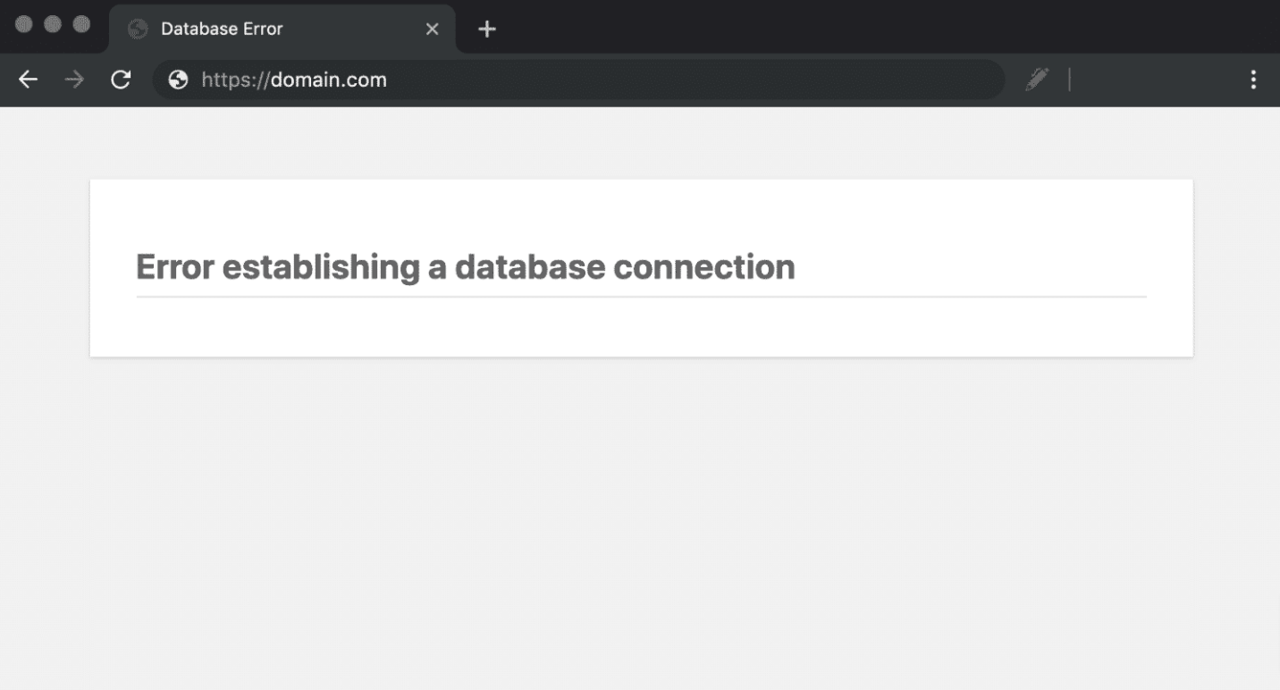Click the divider line below the error heading
The height and width of the screenshot is (690, 1280).
click(640, 295)
